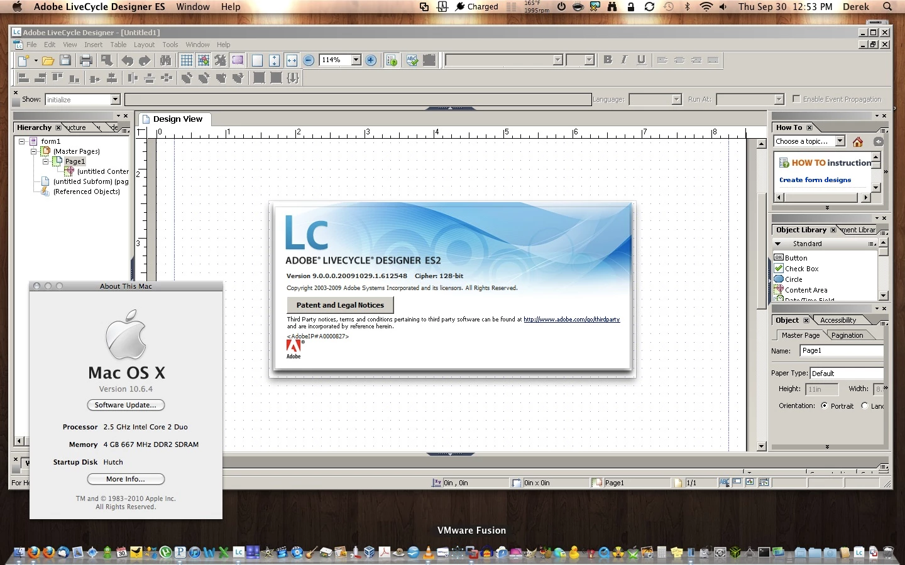Viewport: 905px width, 565px height.
Task: Collapse the Master Pages tree node
Action: [33, 151]
